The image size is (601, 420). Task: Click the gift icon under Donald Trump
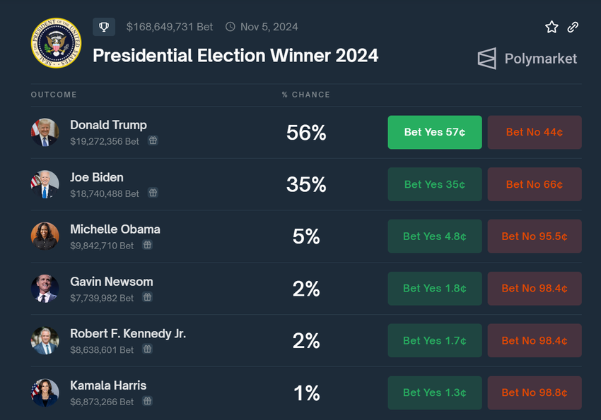pyautogui.click(x=153, y=141)
